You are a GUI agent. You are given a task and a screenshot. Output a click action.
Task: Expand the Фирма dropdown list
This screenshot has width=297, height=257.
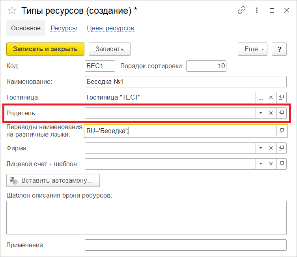tap(261, 148)
